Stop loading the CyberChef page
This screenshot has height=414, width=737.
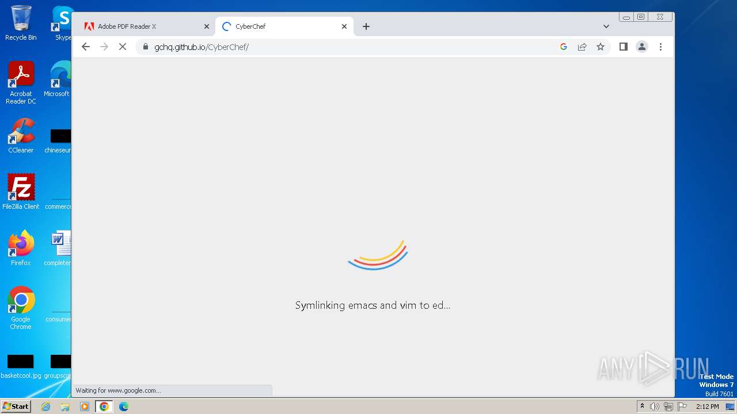[123, 47]
